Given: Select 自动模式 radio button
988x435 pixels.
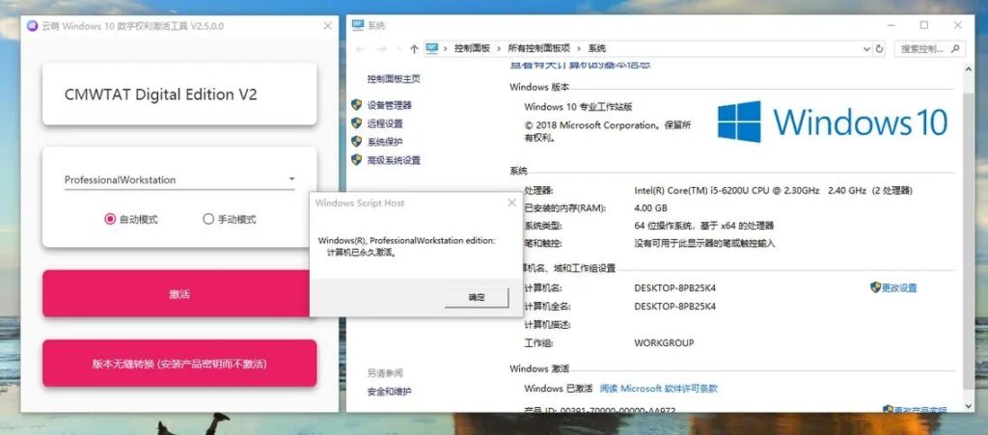Looking at the screenshot, I should [110, 219].
